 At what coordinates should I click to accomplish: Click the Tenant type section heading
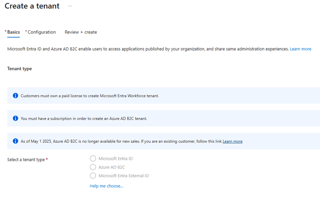(x=20, y=69)
